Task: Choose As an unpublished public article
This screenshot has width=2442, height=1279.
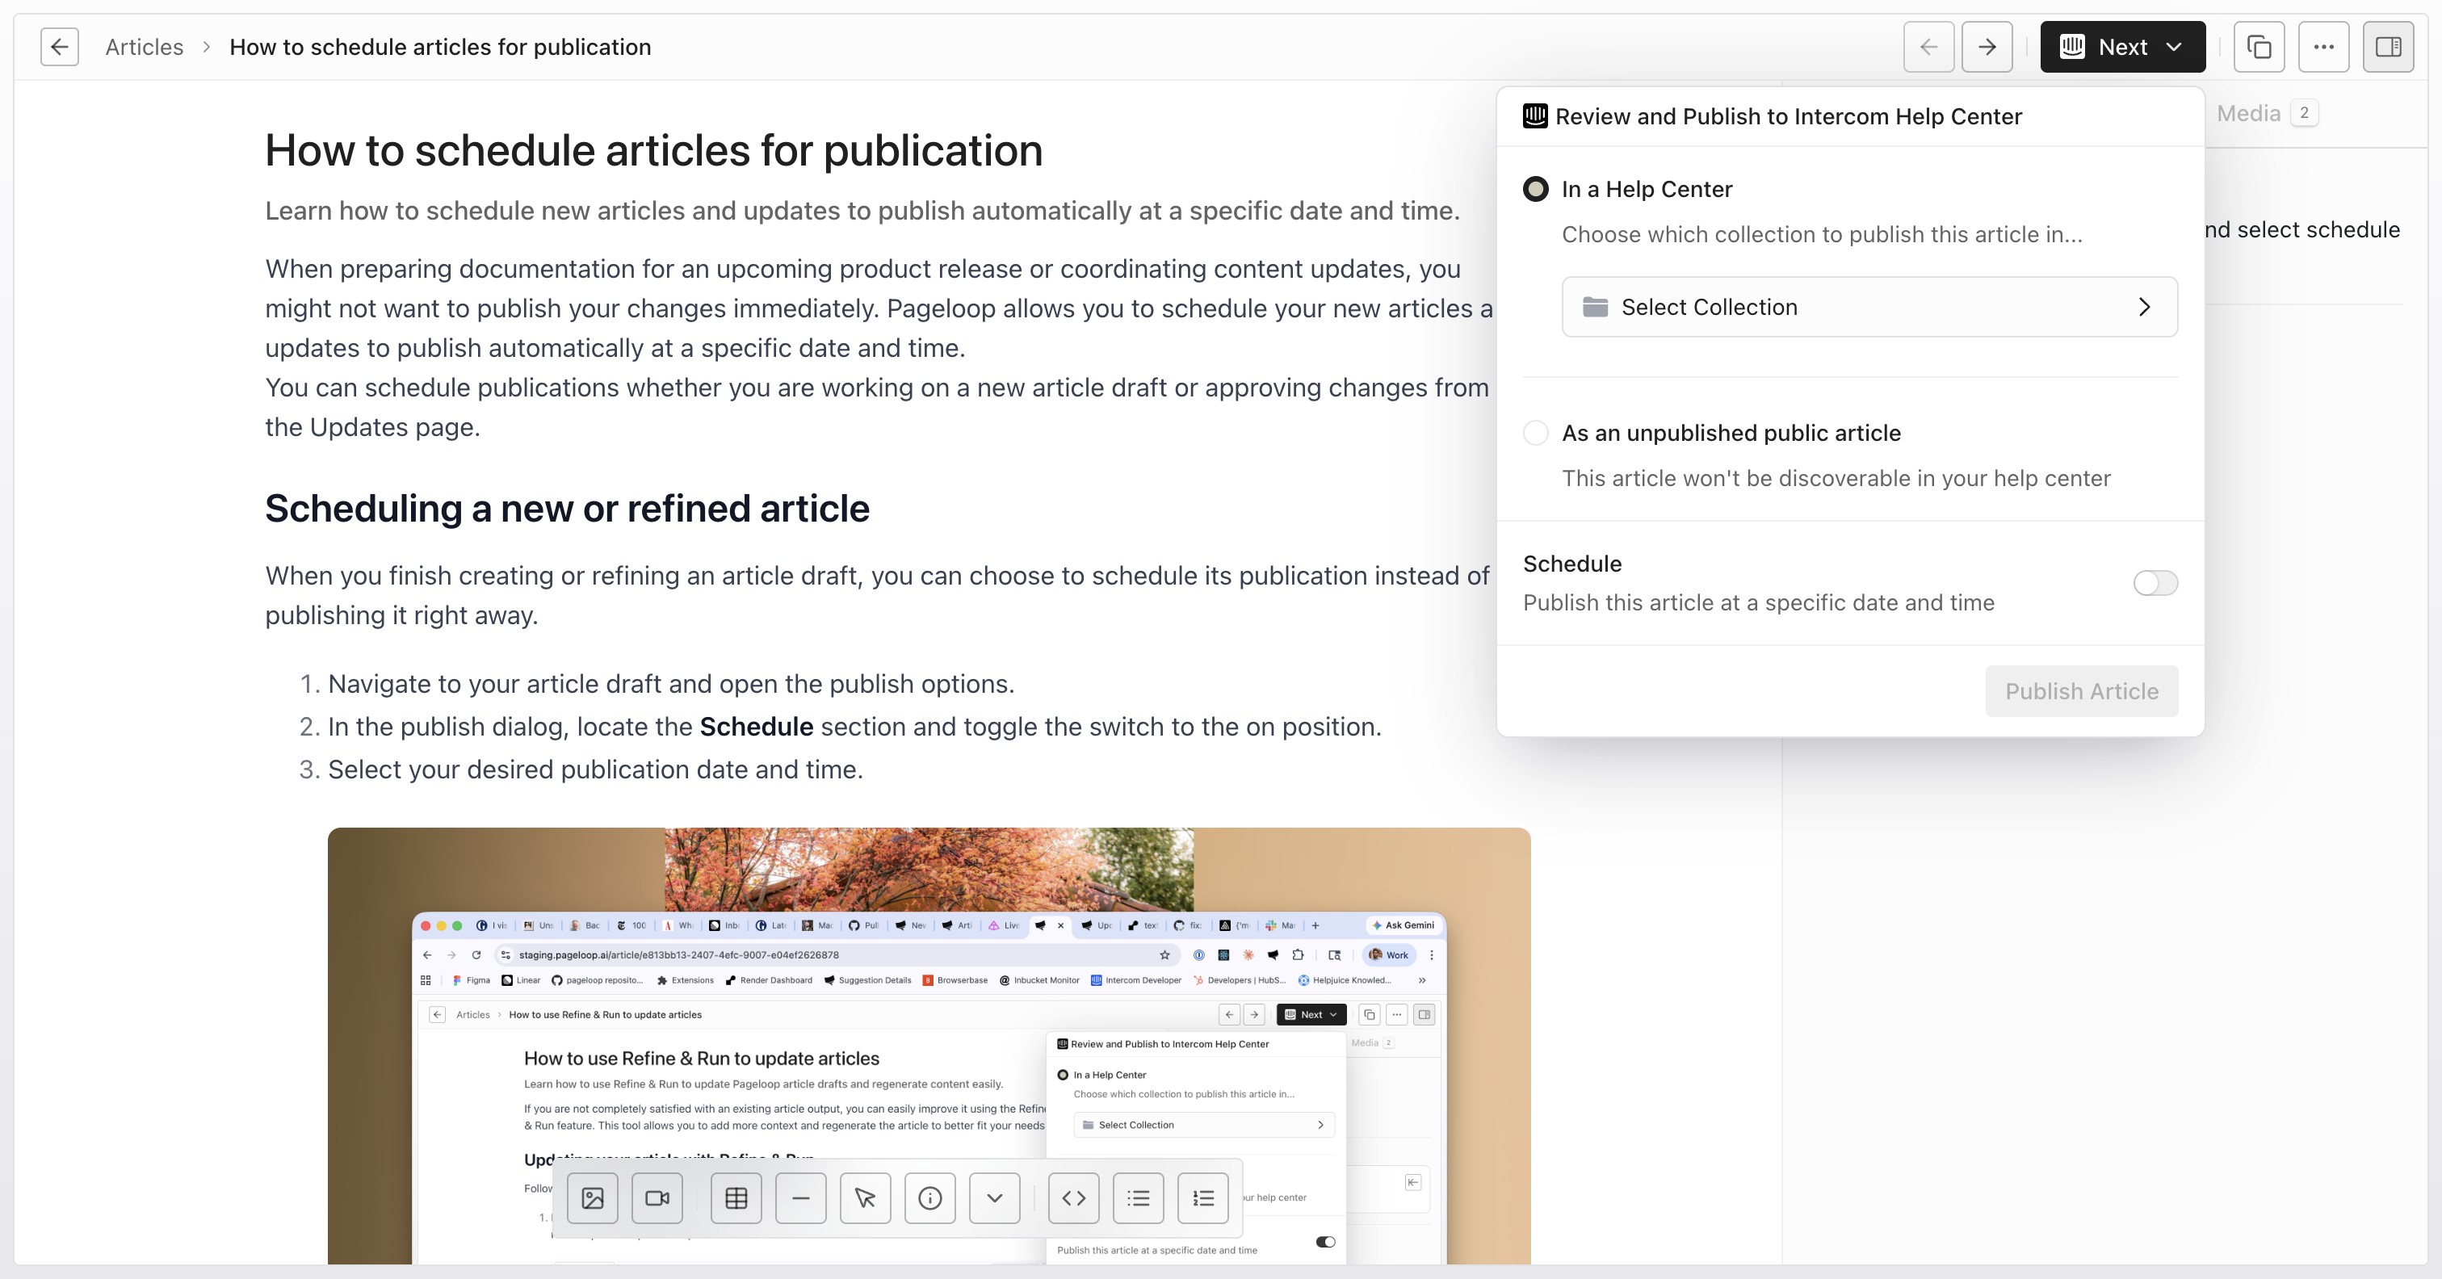Action: point(1536,432)
